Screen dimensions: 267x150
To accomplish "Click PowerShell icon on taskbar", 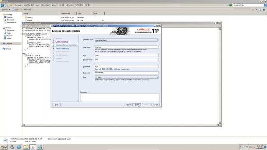I will (19, 147).
